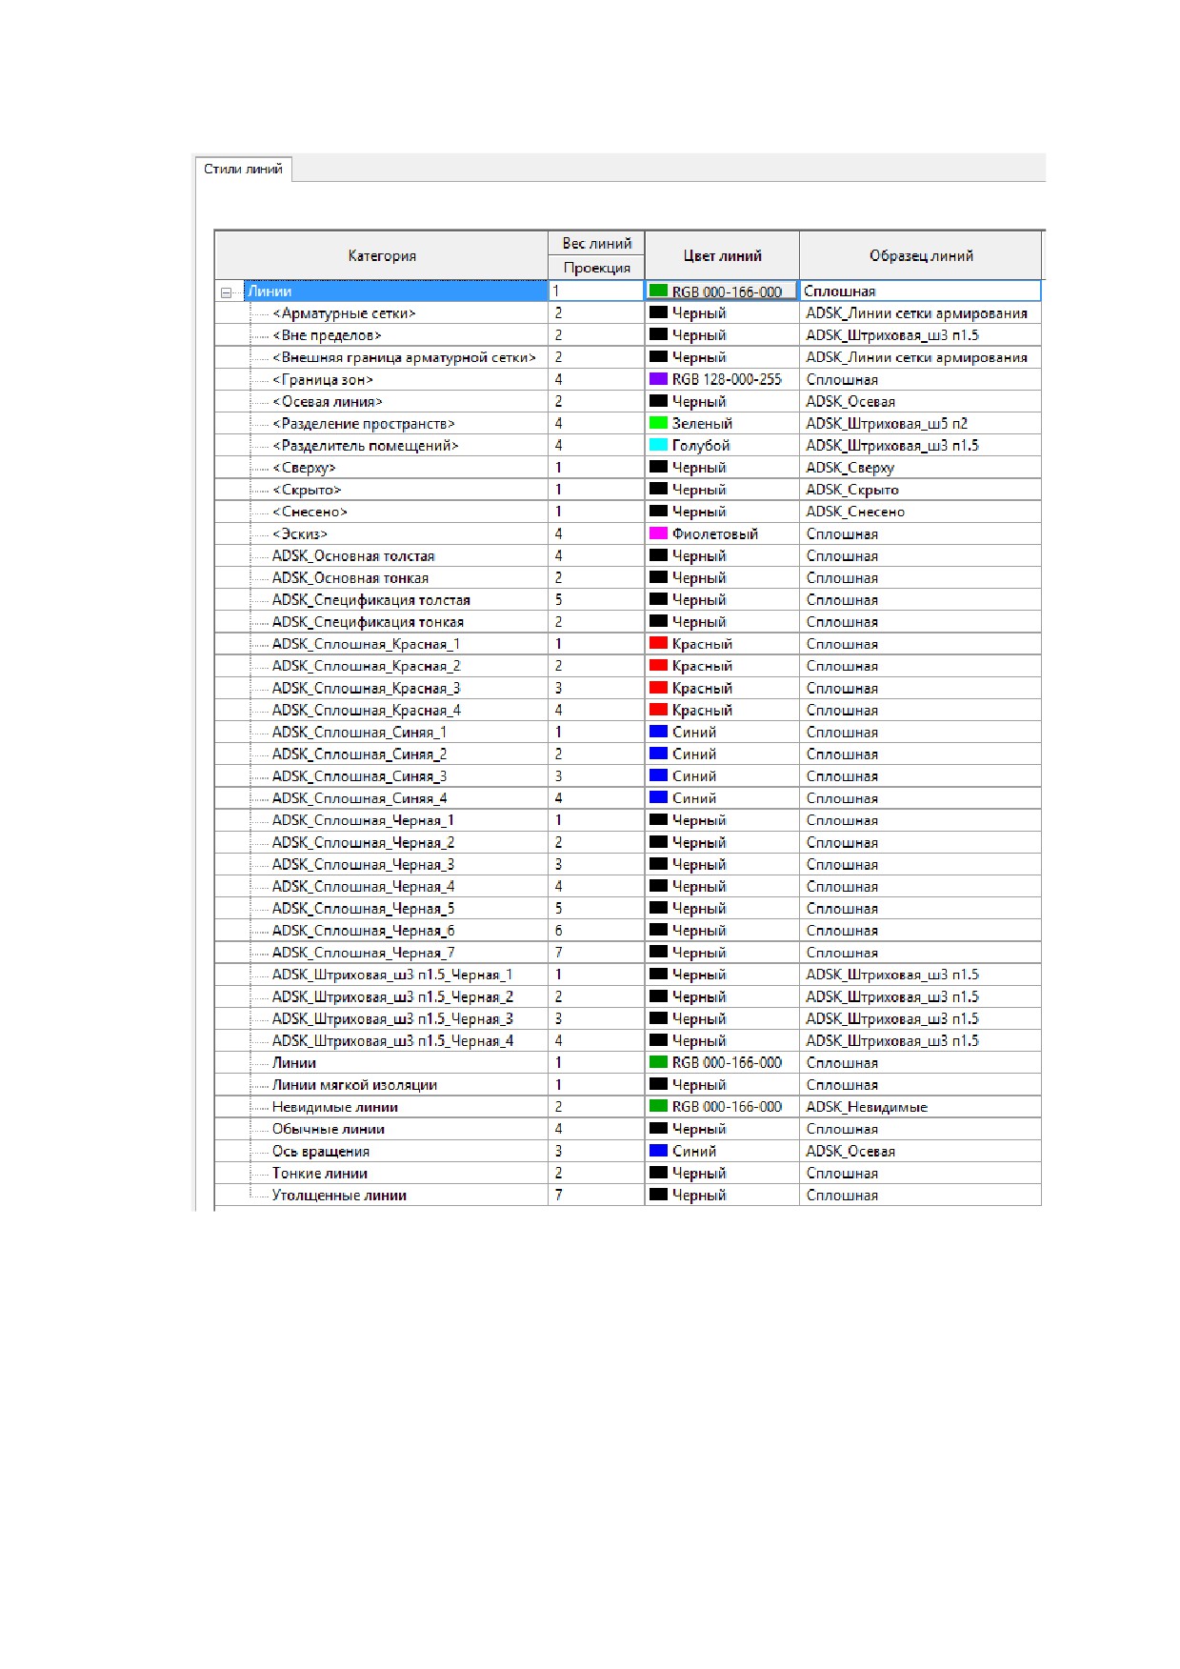Click the blue swatch of ADSK_Сплошная_Синяя_3
Screen dimensions: 1180x1669
(x=658, y=775)
